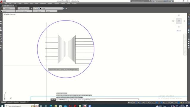190x107 pixels.
Task: Click the Windows taskbar search box
Action: (x=22, y=106)
